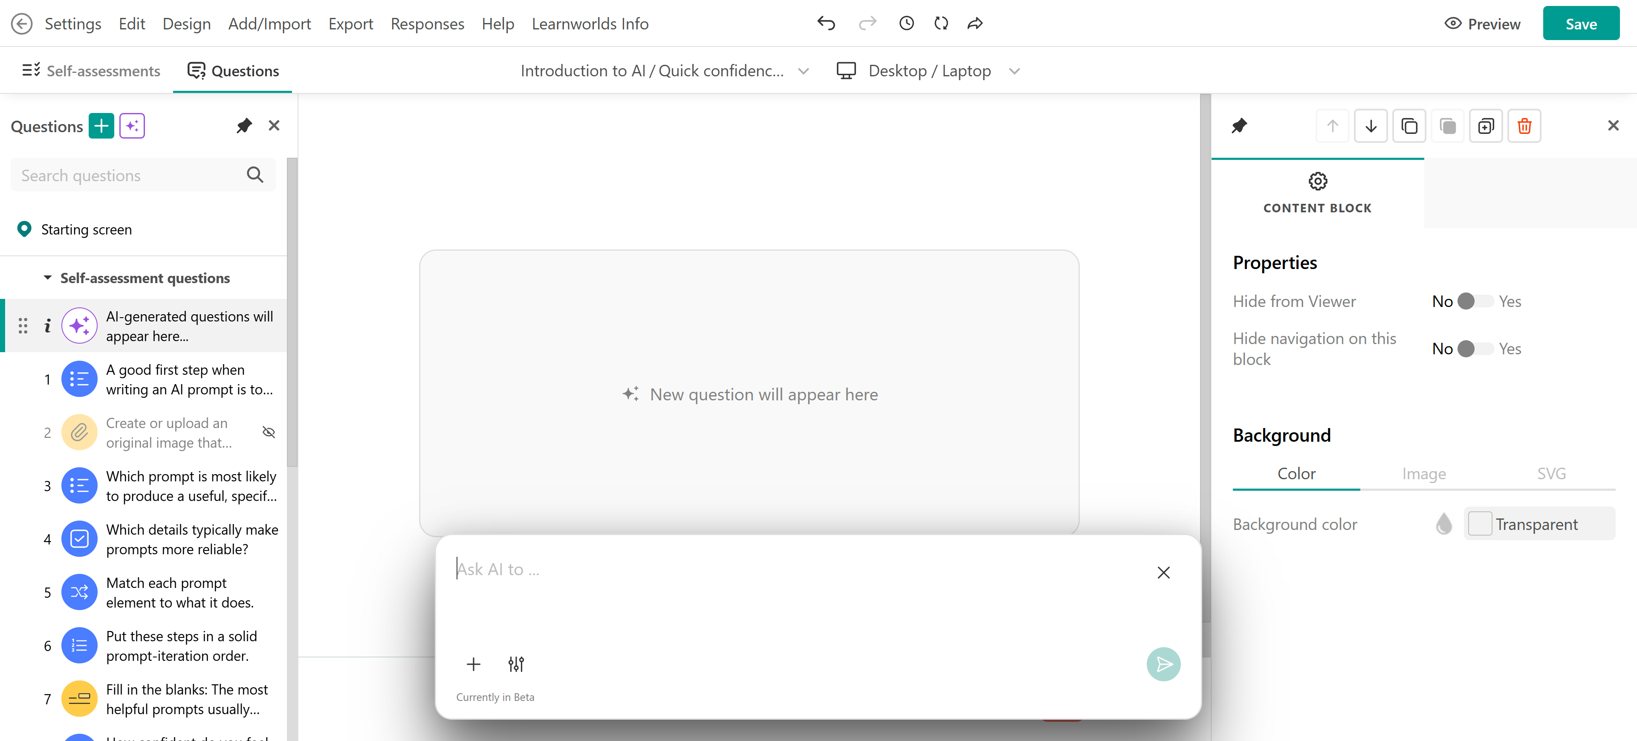Click the red delete block trash icon
Screen dimensions: 1637x741
click(x=1524, y=126)
